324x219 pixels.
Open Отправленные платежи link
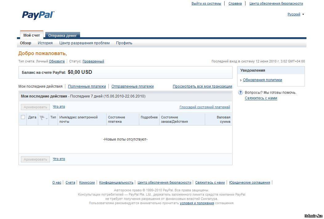click(132, 86)
